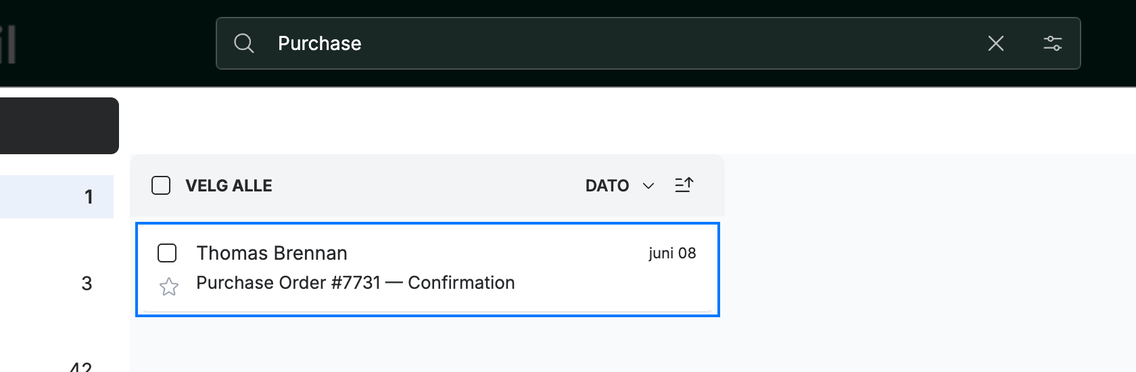
Task: Open the search filter options icon
Action: 1052,43
